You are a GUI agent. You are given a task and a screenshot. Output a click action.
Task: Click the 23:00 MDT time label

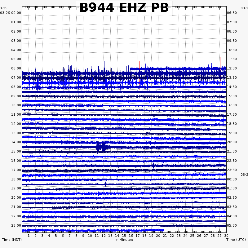(x=16, y=225)
